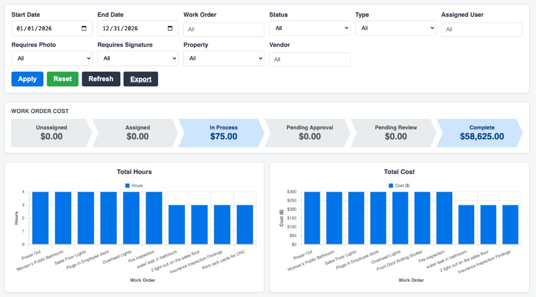Select the Pending Approval stage
Screen dimensions: 536x297
[x=308, y=133]
